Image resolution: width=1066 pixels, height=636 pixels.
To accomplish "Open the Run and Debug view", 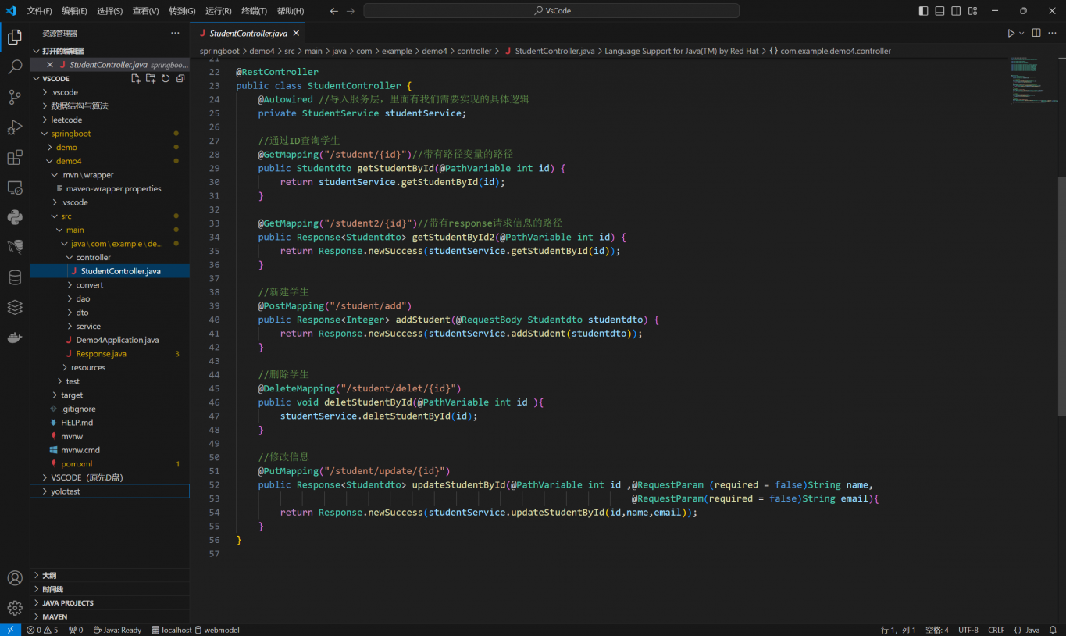I will [x=15, y=127].
